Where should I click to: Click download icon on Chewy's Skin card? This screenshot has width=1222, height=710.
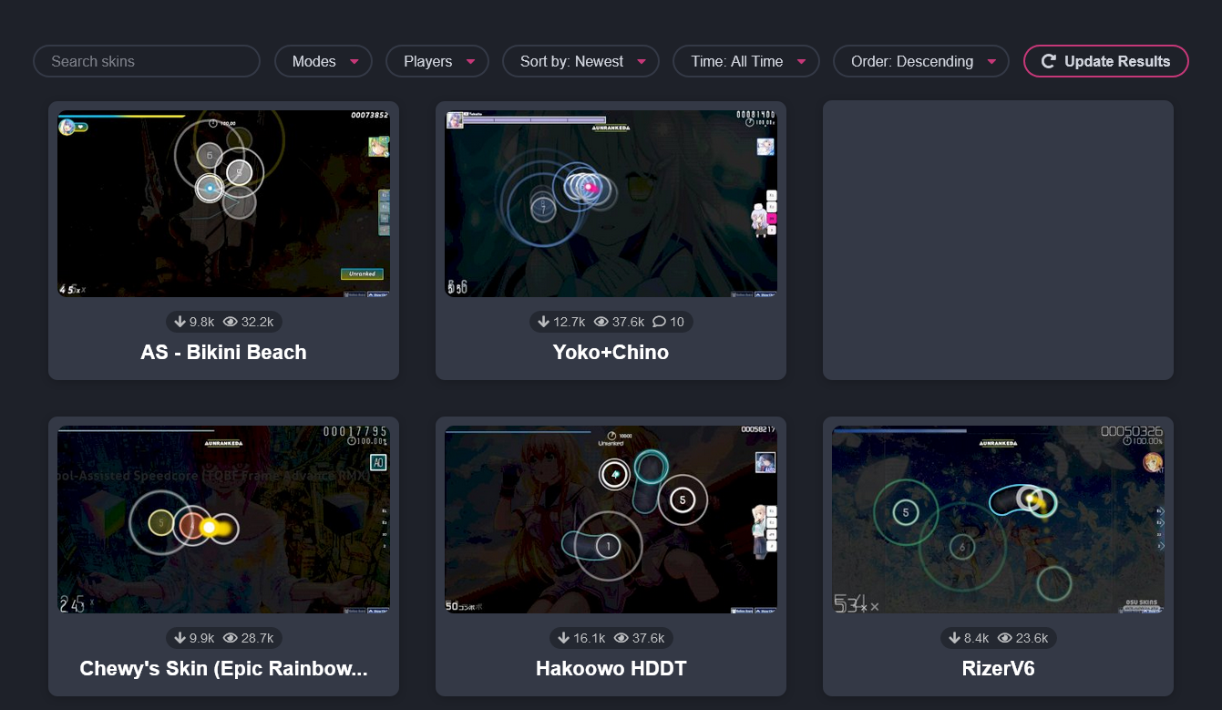[180, 638]
